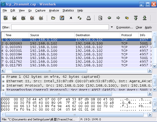Expand the Ethernet II tree node

[x=3, y=81]
